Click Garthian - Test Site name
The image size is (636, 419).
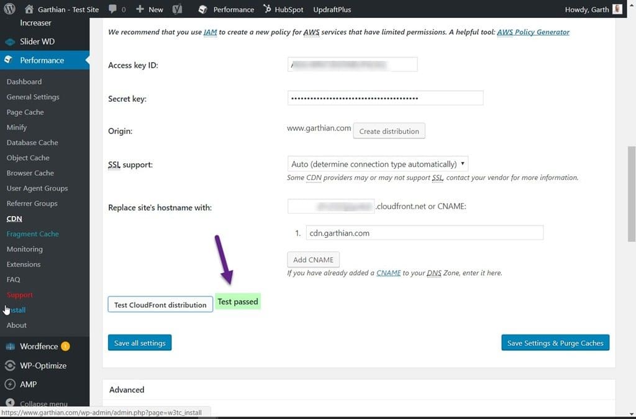(x=68, y=9)
